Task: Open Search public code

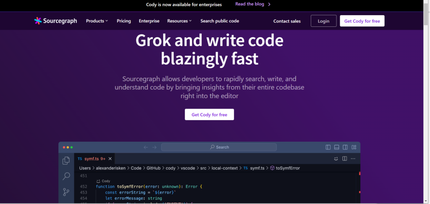Action: click(220, 21)
